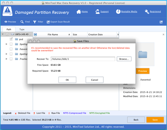Click the Creation Date column header
The height and width of the screenshot is (130, 167).
coord(102,35)
